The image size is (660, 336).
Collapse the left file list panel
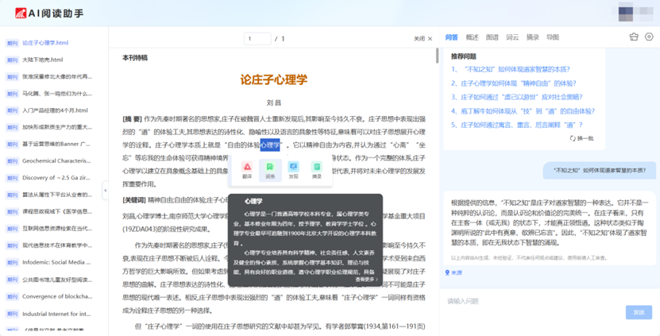point(105,191)
